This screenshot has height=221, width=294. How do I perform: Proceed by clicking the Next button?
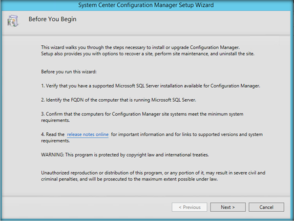pyautogui.click(x=228, y=207)
